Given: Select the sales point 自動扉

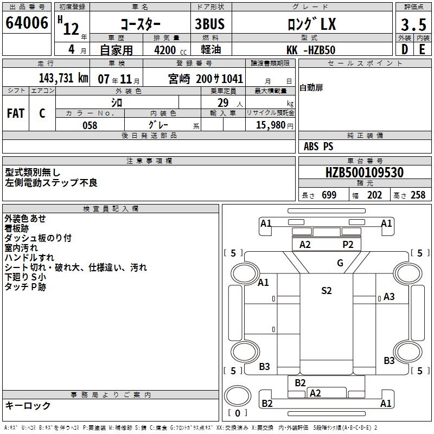Looking at the screenshot, I should coord(311,88).
